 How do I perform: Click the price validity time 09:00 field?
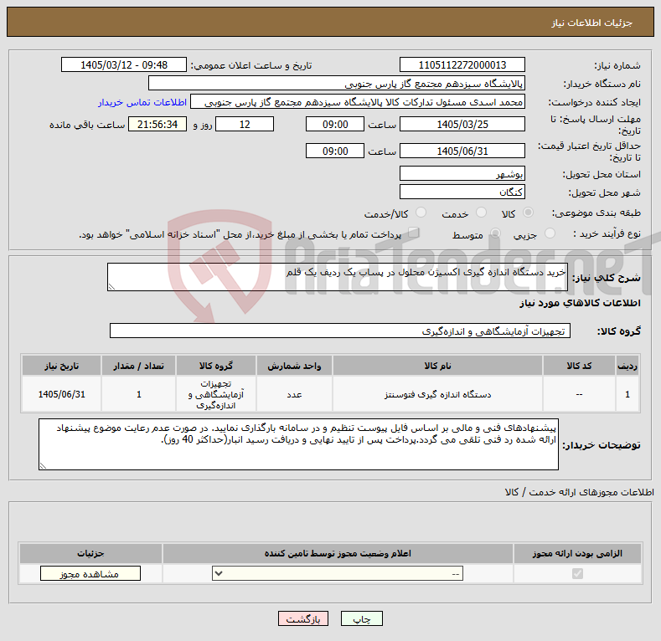(335, 151)
